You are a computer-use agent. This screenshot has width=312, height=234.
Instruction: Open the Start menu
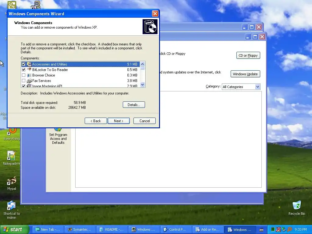tap(15, 229)
